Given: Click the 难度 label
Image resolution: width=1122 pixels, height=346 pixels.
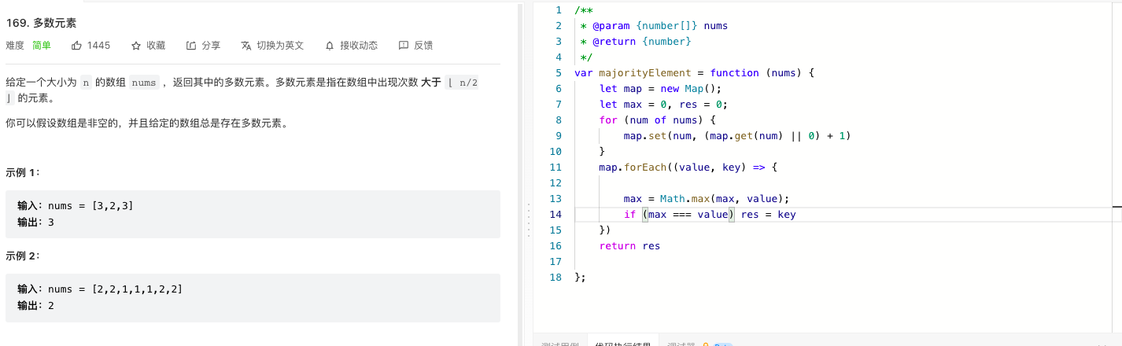Looking at the screenshot, I should tap(15, 46).
